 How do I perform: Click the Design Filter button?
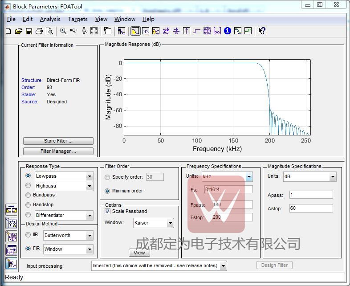[x=274, y=265]
